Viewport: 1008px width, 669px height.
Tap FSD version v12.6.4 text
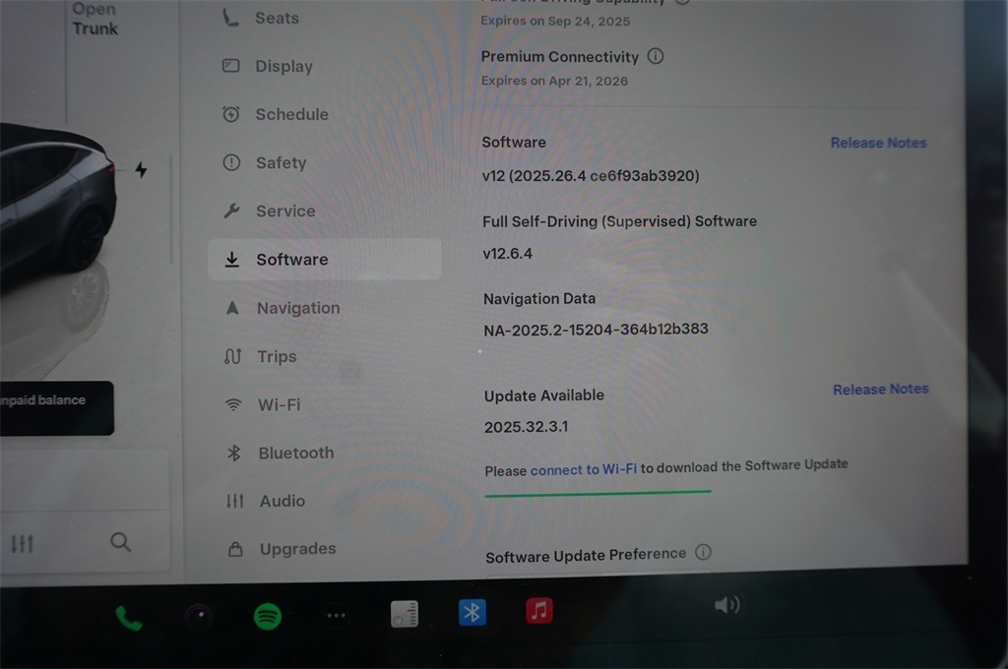pos(507,253)
